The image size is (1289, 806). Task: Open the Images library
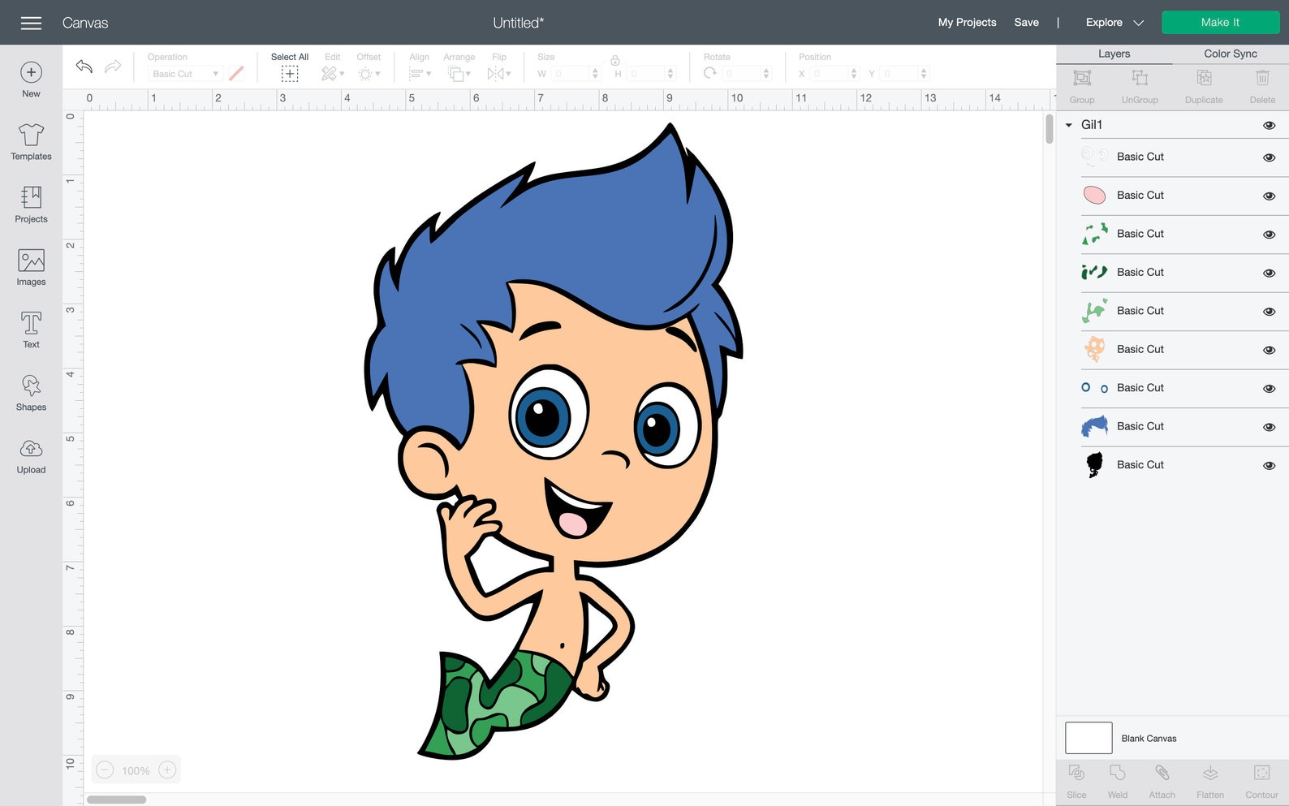(x=31, y=267)
